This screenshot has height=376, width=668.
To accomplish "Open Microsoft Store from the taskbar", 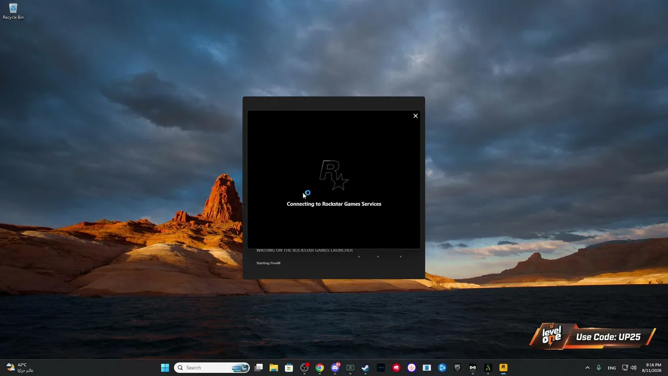I will coord(289,368).
